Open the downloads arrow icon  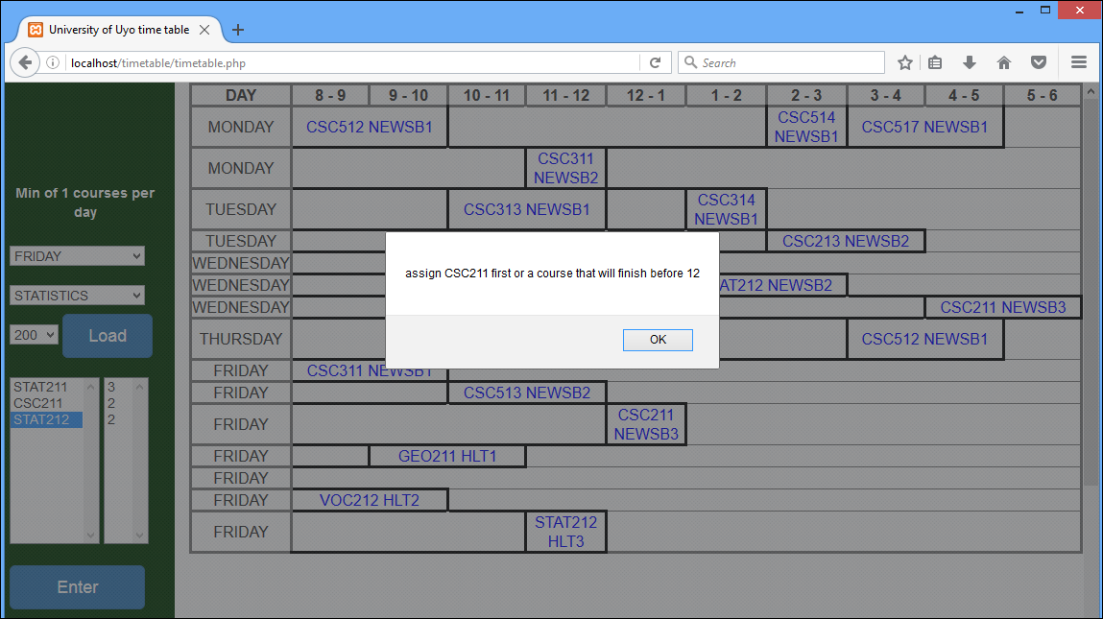tap(970, 63)
